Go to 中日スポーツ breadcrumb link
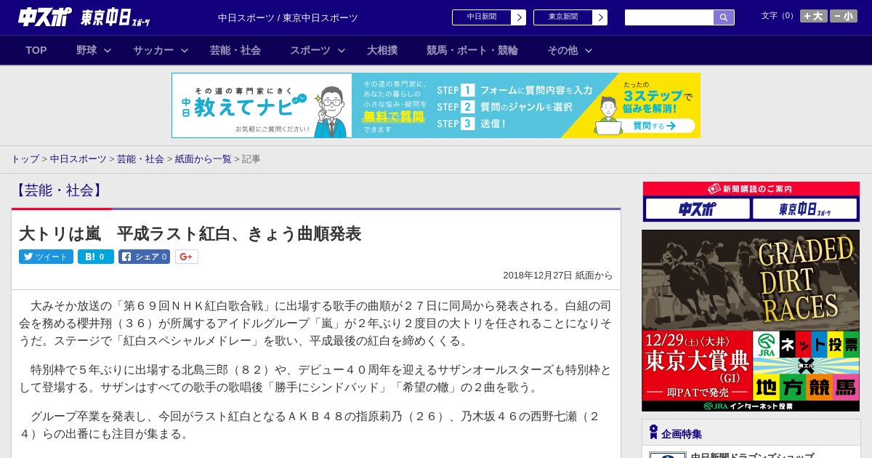This screenshot has height=458, width=872. (78, 158)
